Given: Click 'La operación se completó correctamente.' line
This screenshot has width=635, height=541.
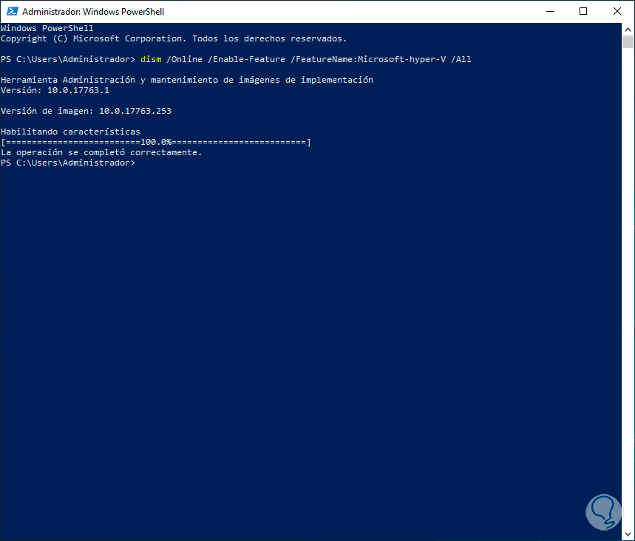Looking at the screenshot, I should coord(101,152).
